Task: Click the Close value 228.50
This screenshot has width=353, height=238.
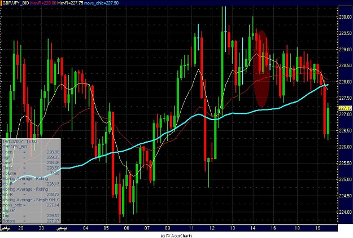Action: 53,168
